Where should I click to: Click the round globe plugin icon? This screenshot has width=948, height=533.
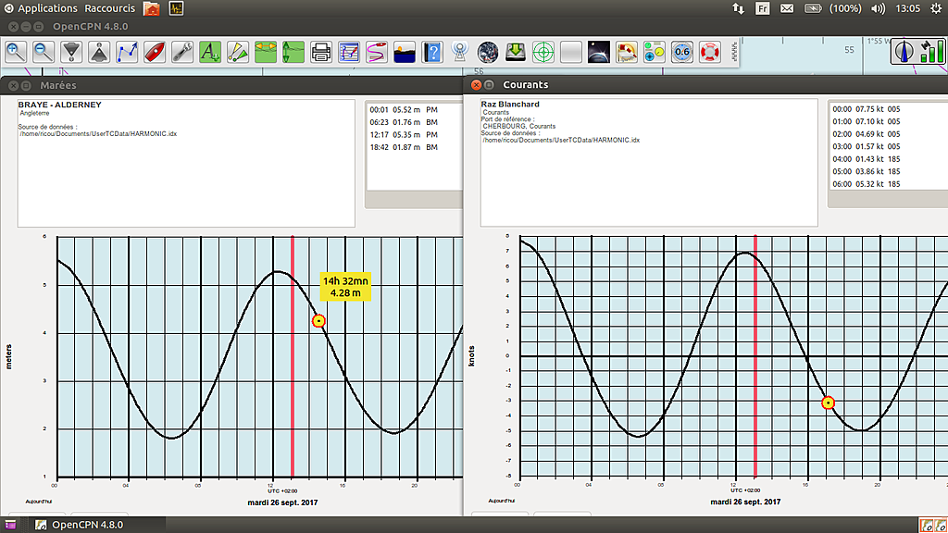point(488,52)
